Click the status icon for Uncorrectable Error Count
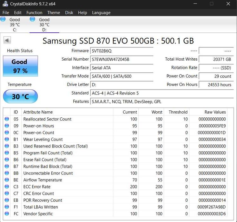 7,173
